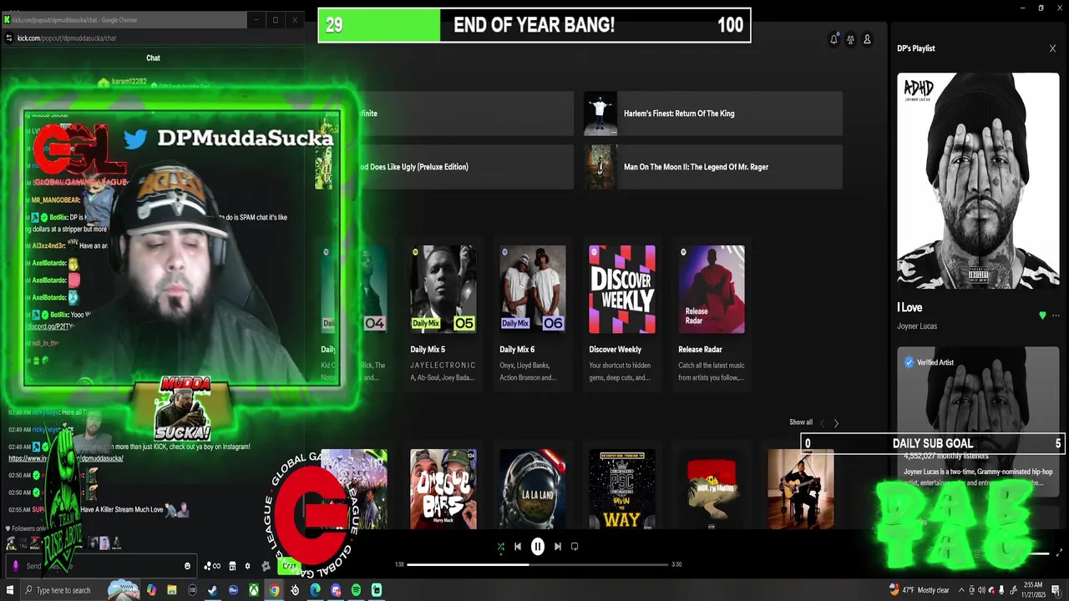Open Windows notification center icon
1069x601 pixels.
[1056, 590]
